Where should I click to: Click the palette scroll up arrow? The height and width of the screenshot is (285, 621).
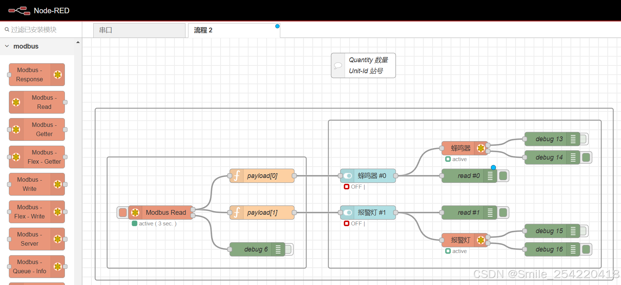pyautogui.click(x=78, y=42)
